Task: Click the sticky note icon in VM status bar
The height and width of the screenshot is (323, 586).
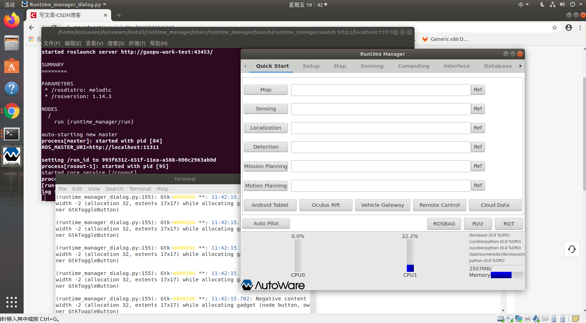Action: point(576,319)
